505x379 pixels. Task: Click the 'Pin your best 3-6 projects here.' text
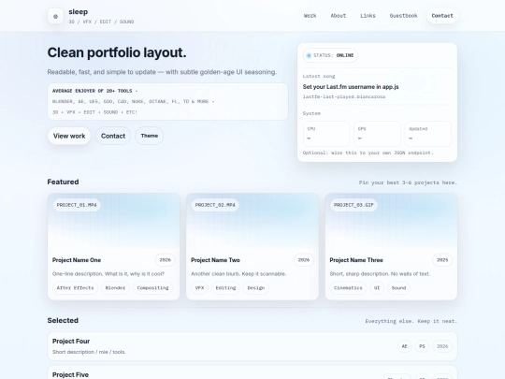pyautogui.click(x=408, y=182)
